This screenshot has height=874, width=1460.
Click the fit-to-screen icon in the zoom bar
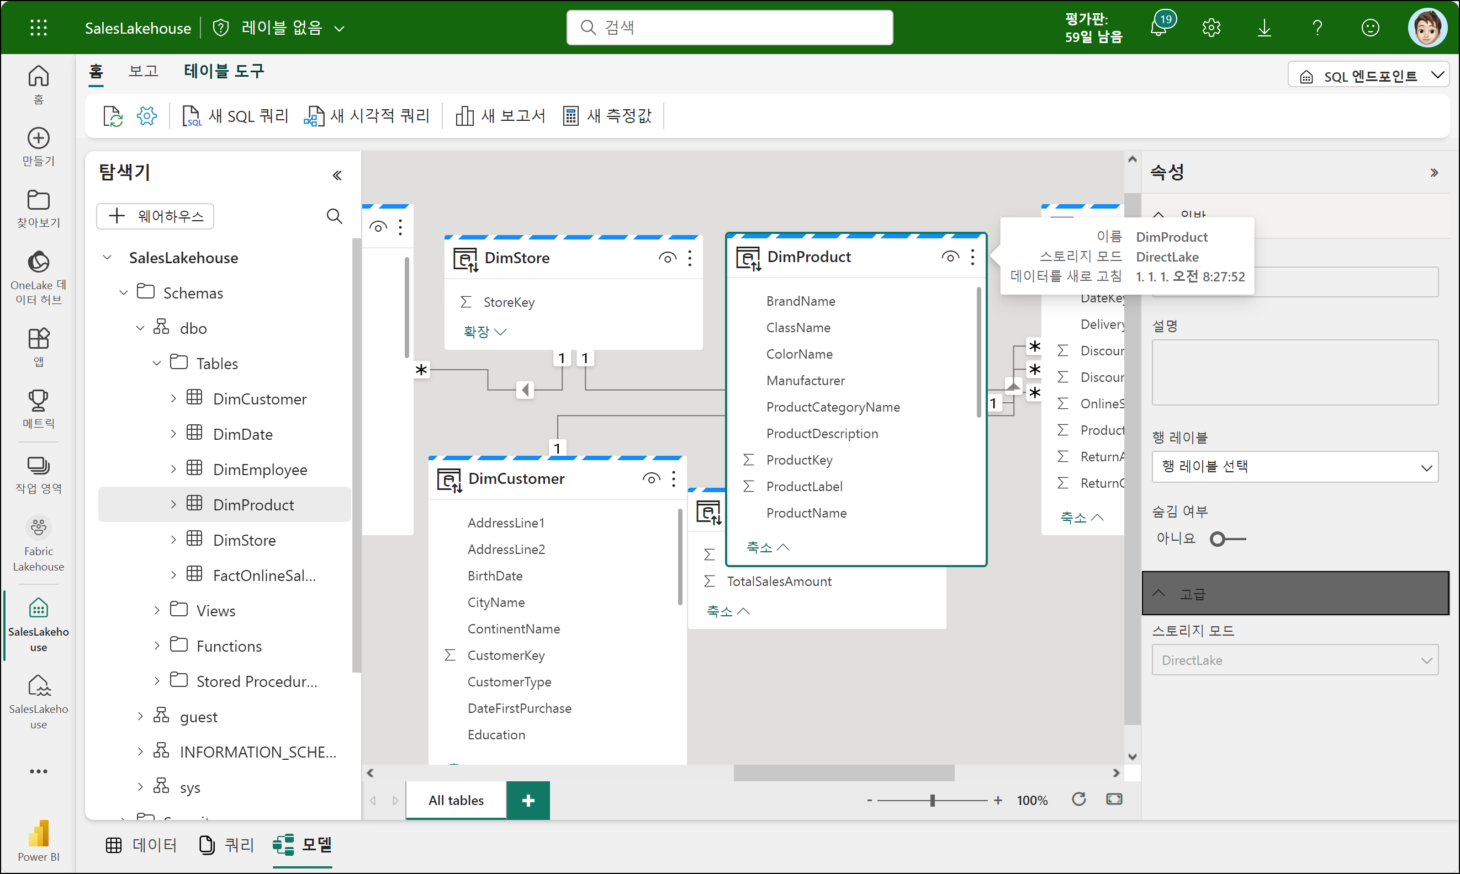1113,799
